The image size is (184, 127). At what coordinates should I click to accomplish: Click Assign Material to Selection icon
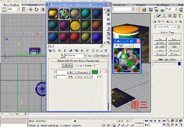(59, 51)
